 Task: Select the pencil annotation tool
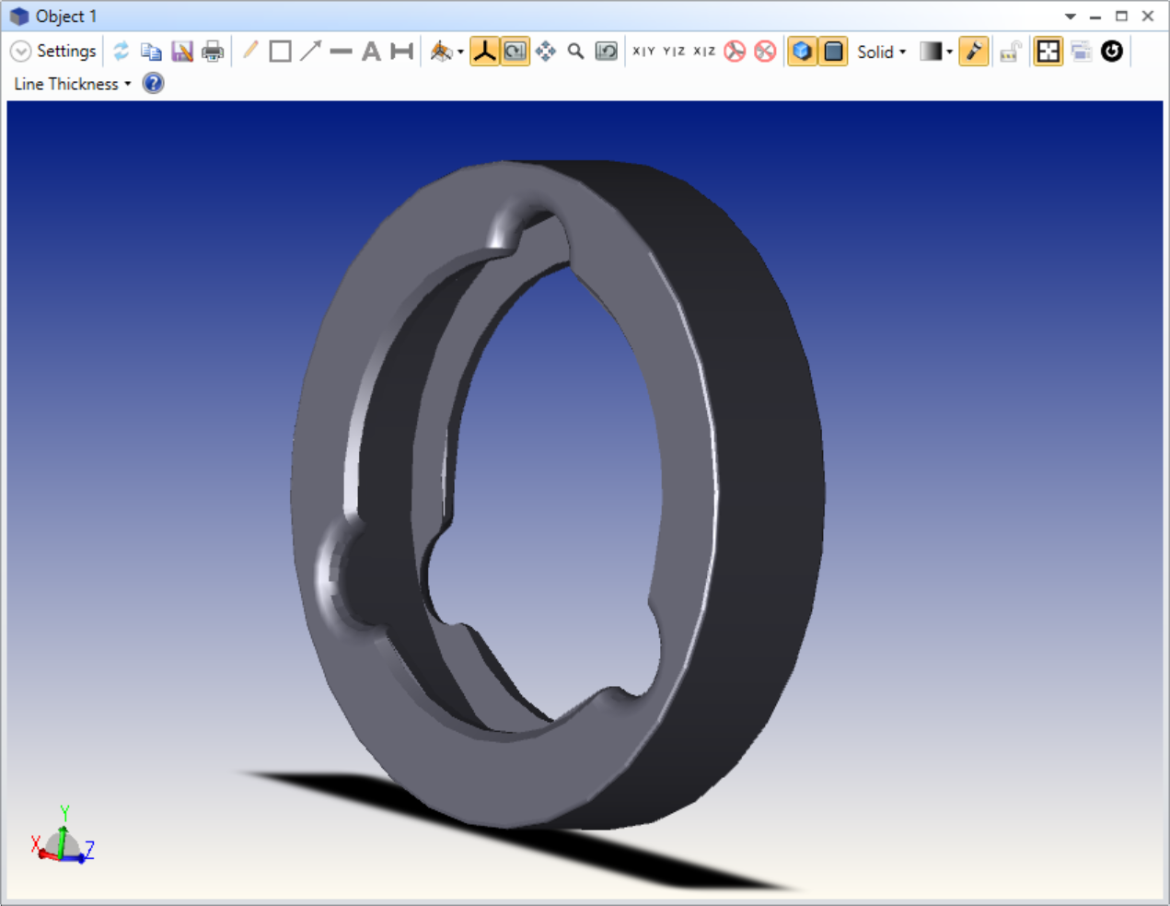[x=250, y=51]
